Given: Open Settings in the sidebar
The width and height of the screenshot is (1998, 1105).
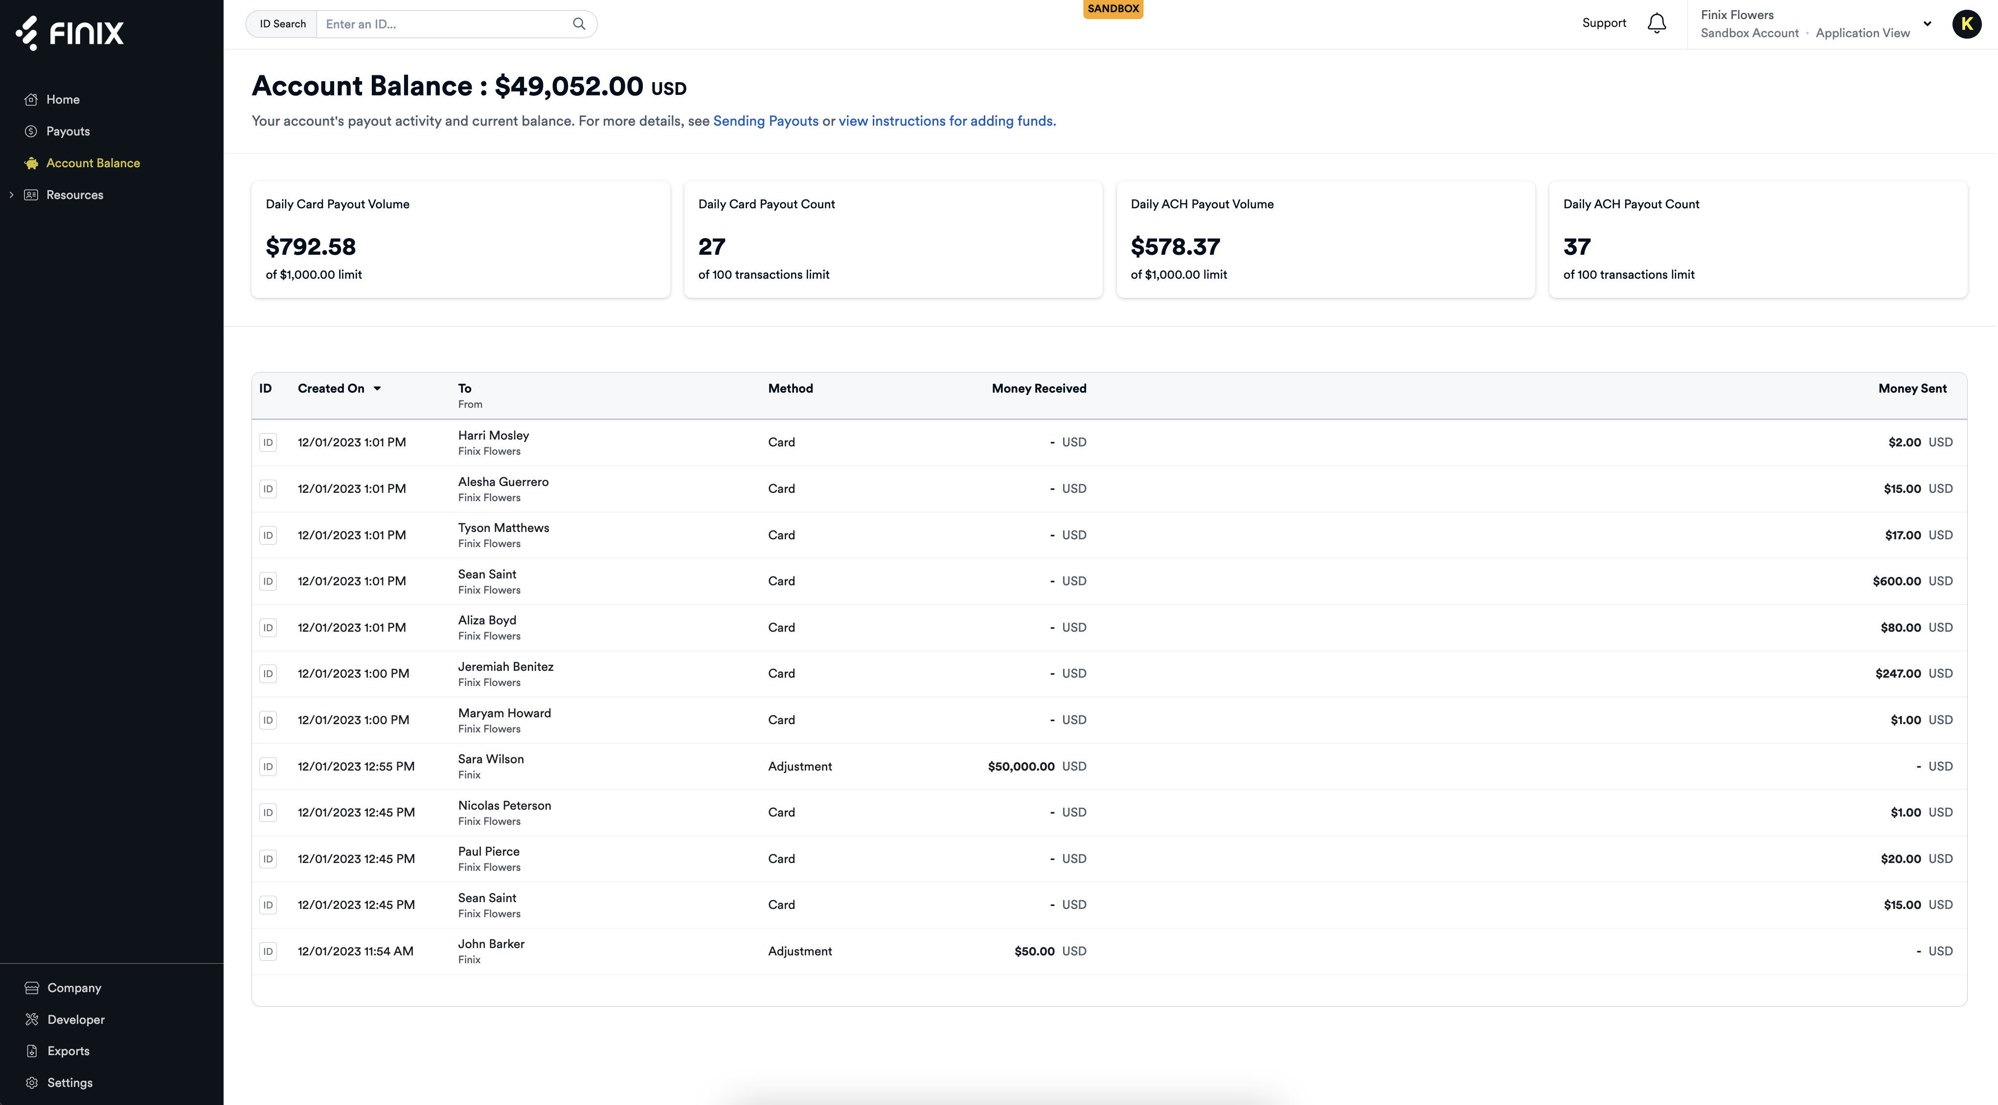Looking at the screenshot, I should pos(70,1083).
